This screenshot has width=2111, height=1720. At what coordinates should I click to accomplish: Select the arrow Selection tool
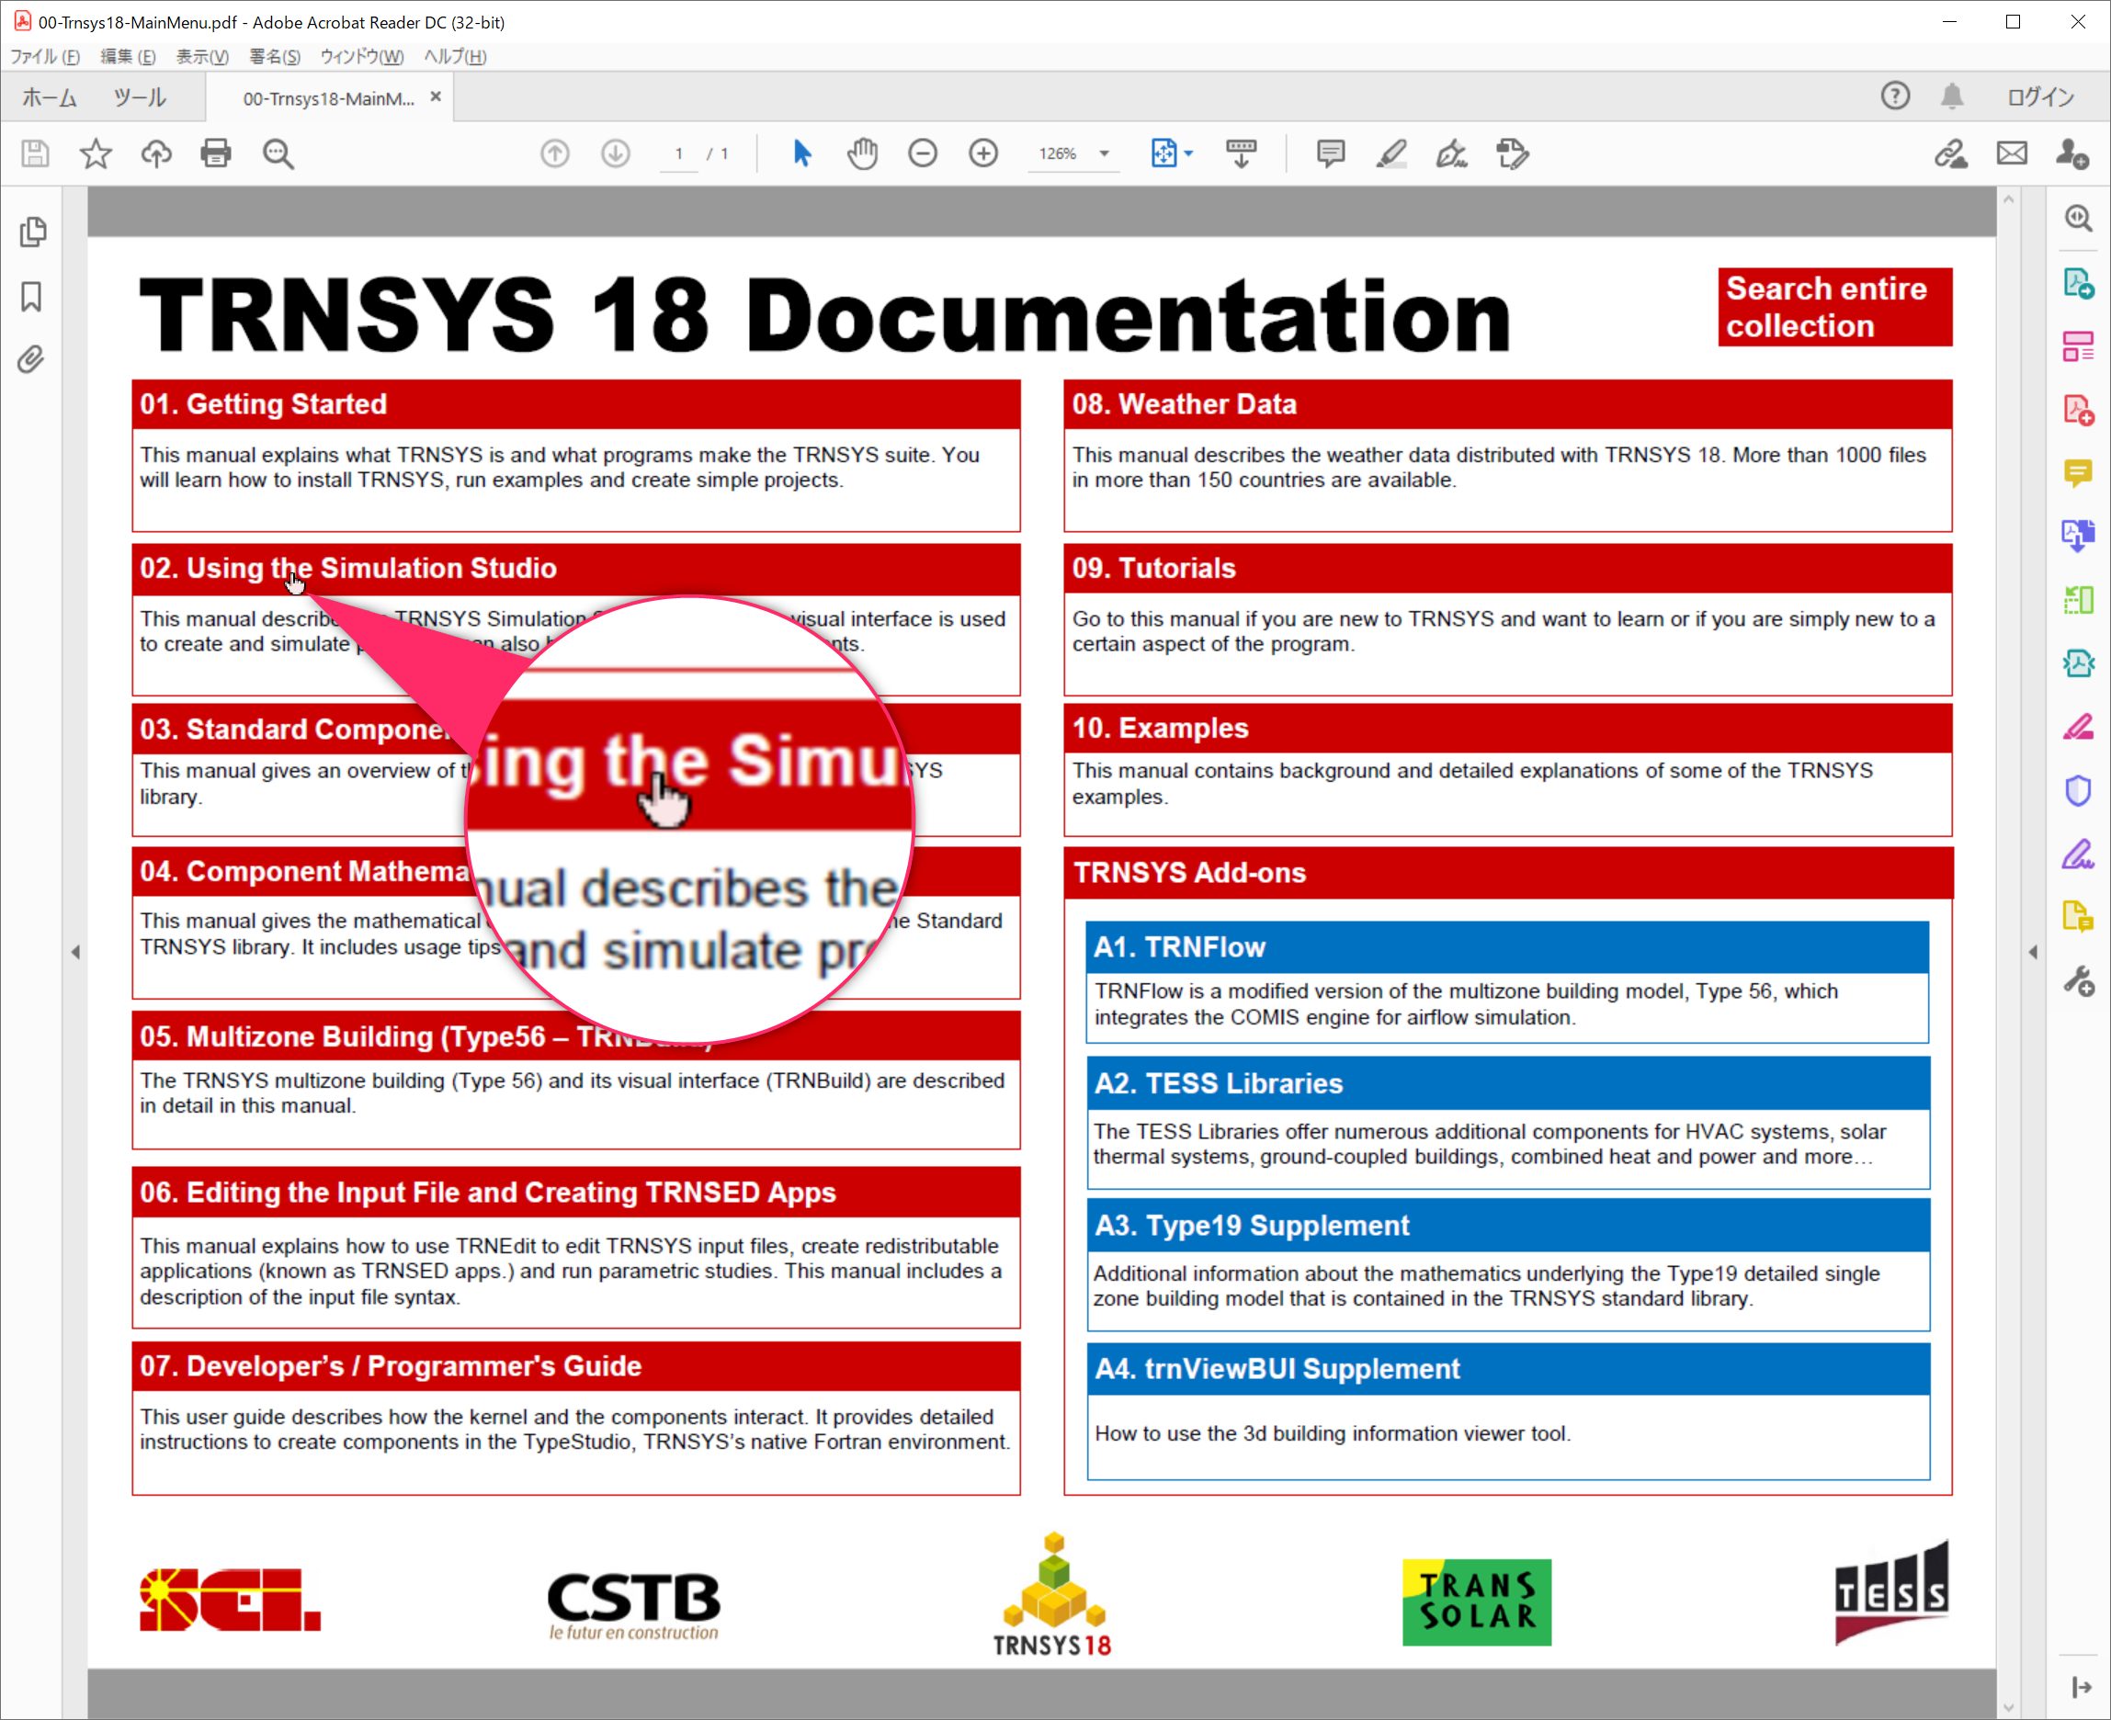pyautogui.click(x=801, y=153)
